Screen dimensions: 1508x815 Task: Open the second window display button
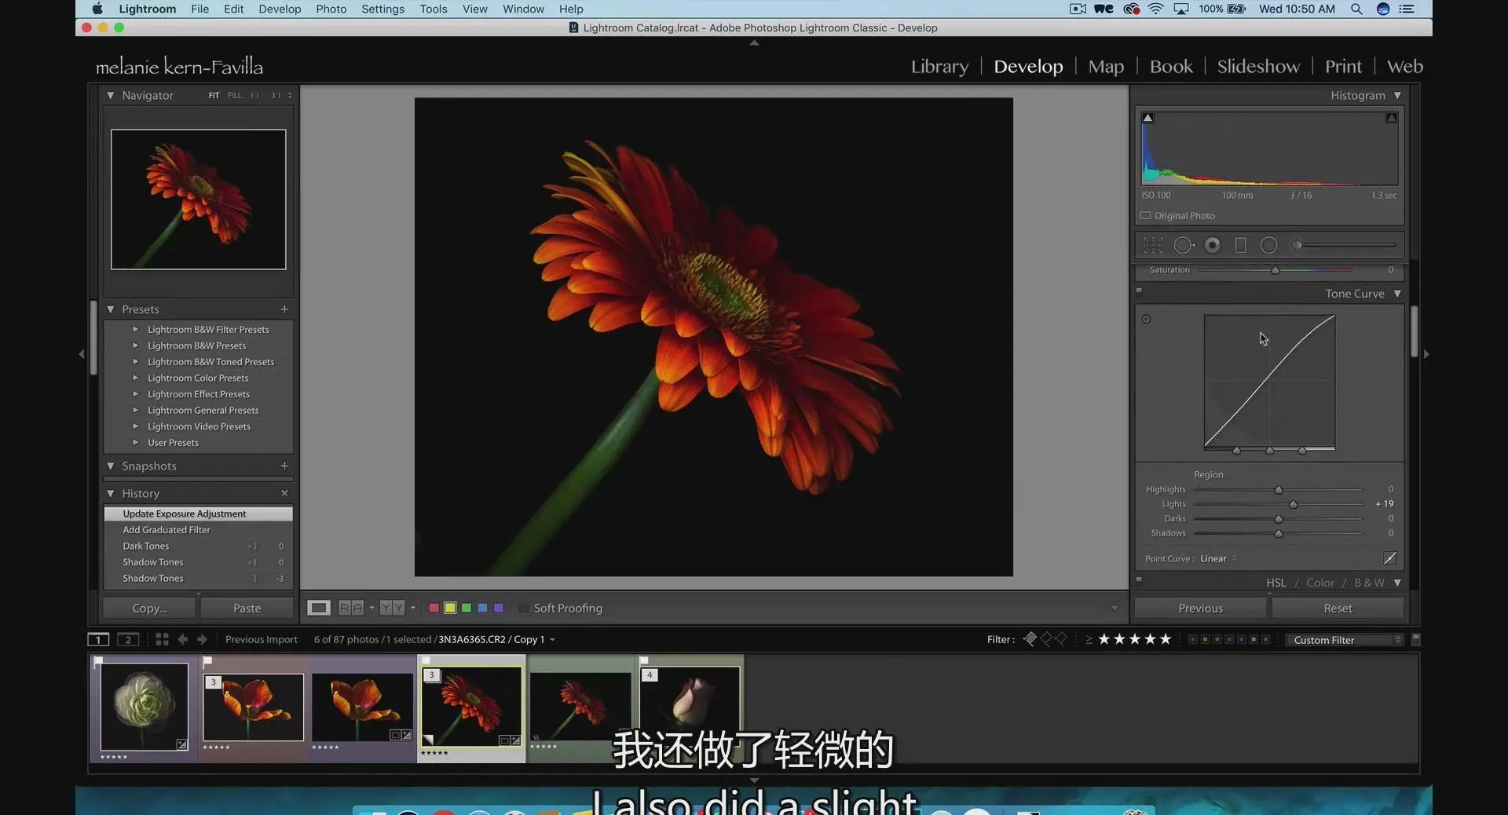click(x=128, y=639)
